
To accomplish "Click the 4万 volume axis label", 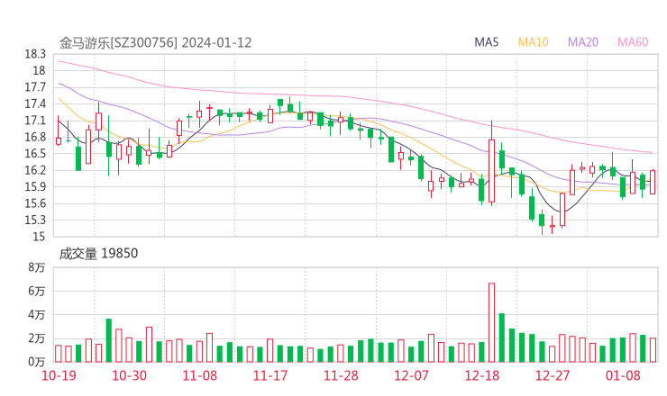I will (x=37, y=315).
